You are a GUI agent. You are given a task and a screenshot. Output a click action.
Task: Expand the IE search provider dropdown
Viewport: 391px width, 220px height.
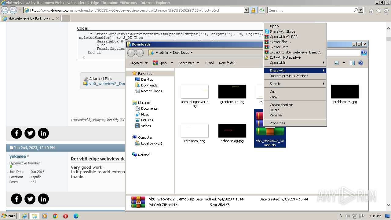pyautogui.click(x=361, y=10)
